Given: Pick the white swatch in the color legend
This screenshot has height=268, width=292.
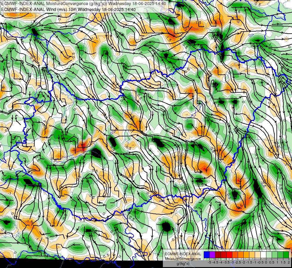Looking at the screenshot, I should tap(263, 255).
